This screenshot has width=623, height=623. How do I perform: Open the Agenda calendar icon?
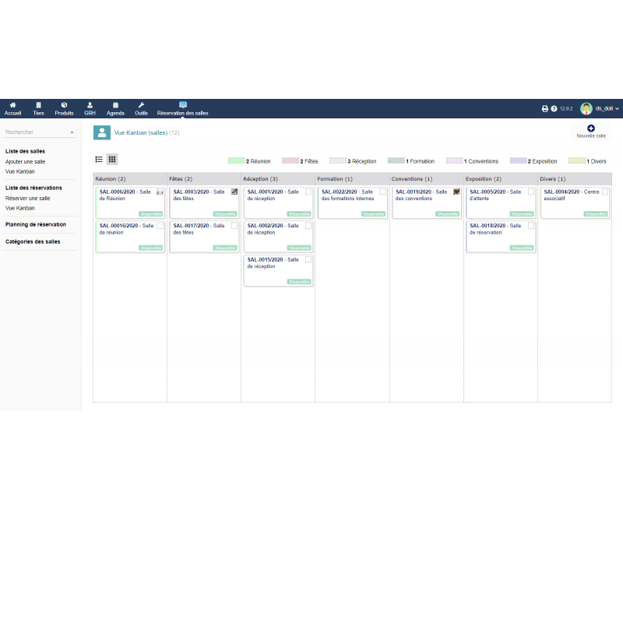pos(115,105)
